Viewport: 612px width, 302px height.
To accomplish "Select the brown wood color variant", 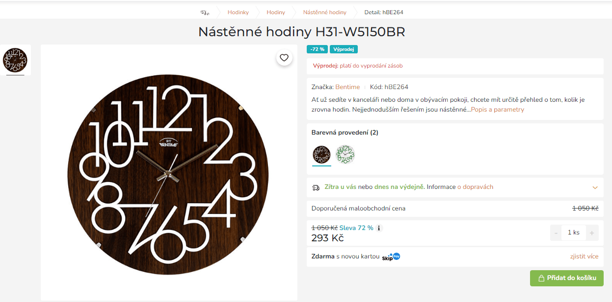I will [x=322, y=155].
